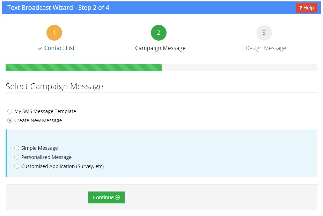323x216 pixels.
Task: Click the green step 2 circle
Action: pyautogui.click(x=159, y=32)
